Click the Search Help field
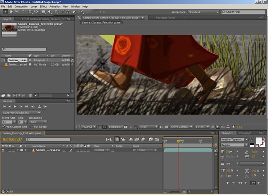The height and width of the screenshot is (195, 268). click(243, 12)
